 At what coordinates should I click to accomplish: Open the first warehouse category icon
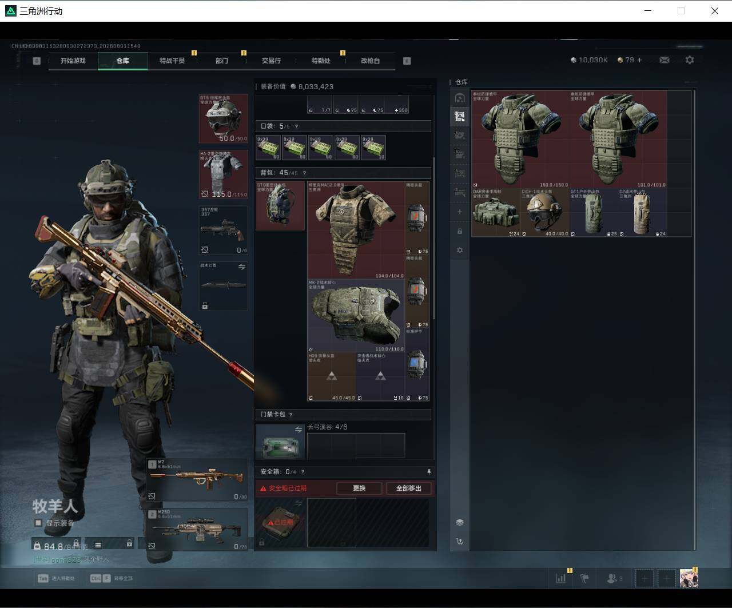[x=459, y=98]
